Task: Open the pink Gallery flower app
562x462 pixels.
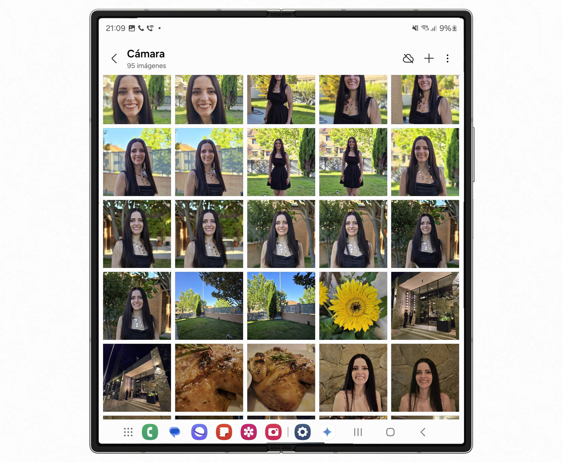Action: pos(249,432)
